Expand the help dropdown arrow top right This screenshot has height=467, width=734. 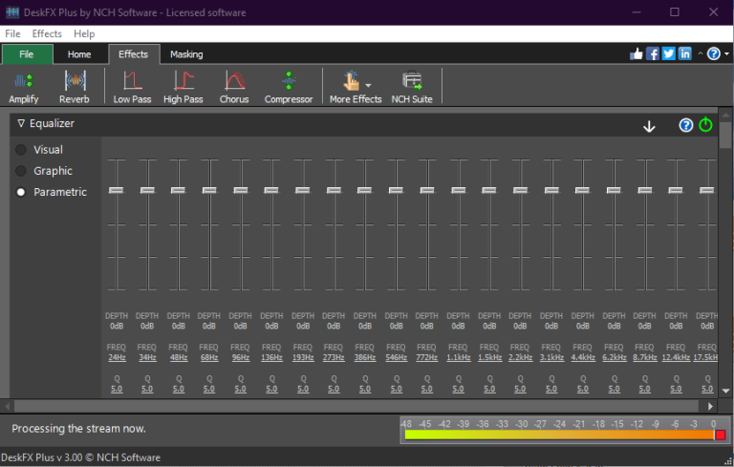pyautogui.click(x=728, y=54)
